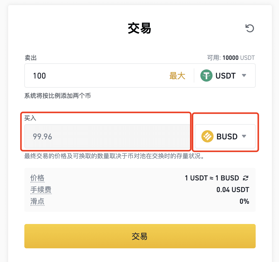Click the green USDT Tether coin icon
This screenshot has width=279, height=262.
206,76
